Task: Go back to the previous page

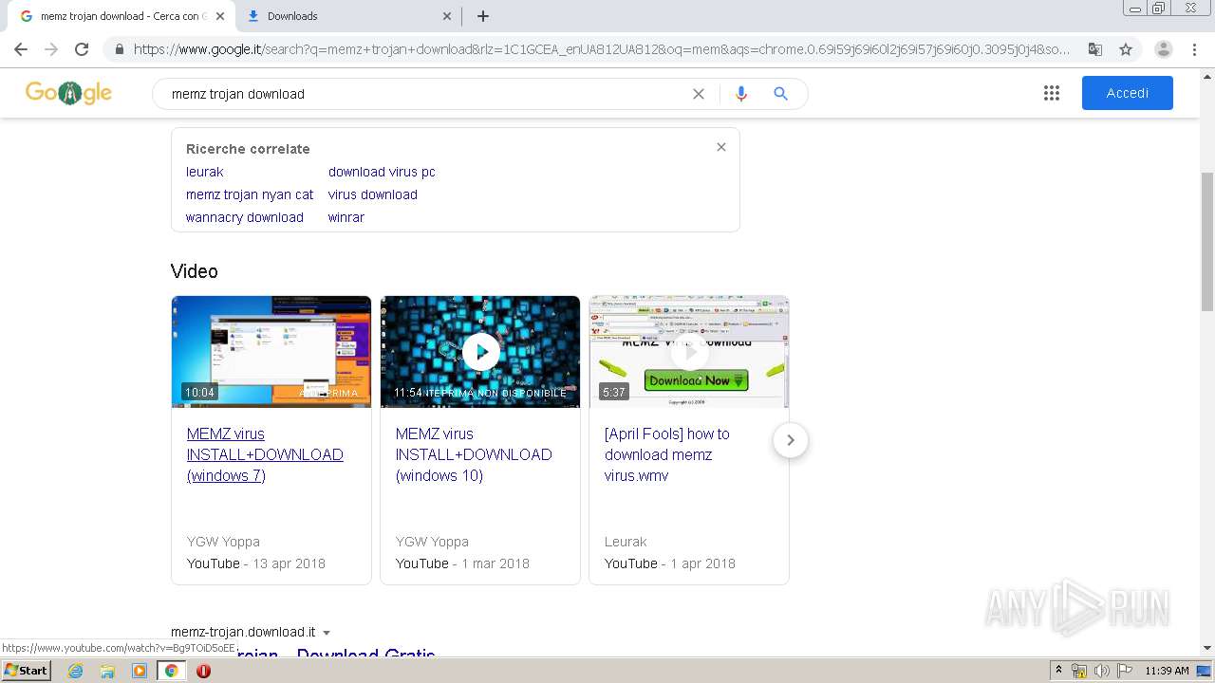Action: click(x=21, y=49)
